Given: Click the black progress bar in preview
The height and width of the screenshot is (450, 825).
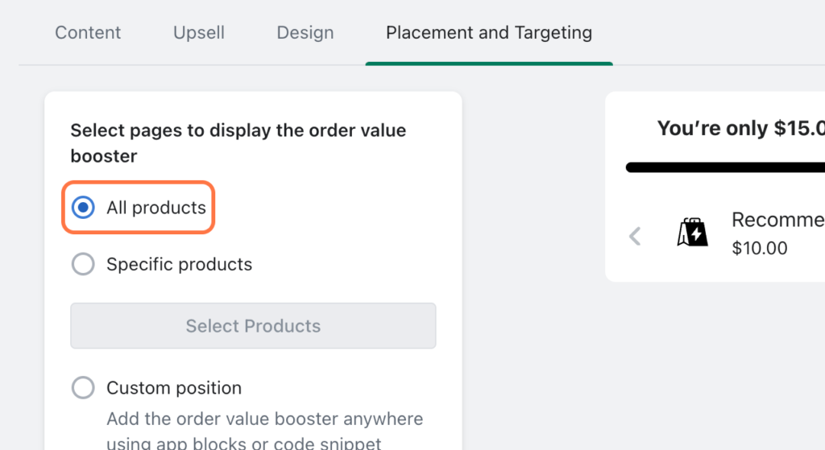Looking at the screenshot, I should click(725, 167).
